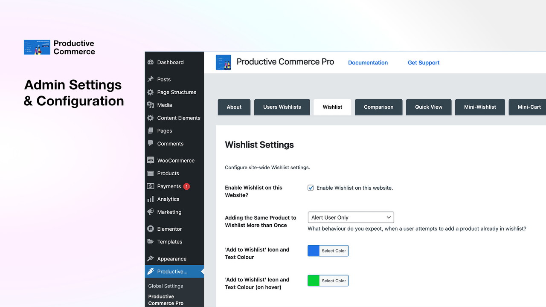Click the Posts pushpin icon
The image size is (546, 307).
click(150, 79)
